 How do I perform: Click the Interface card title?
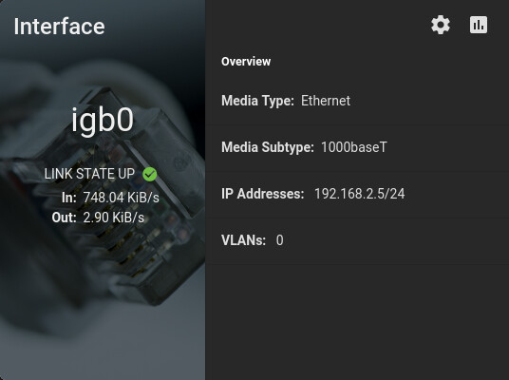point(60,27)
